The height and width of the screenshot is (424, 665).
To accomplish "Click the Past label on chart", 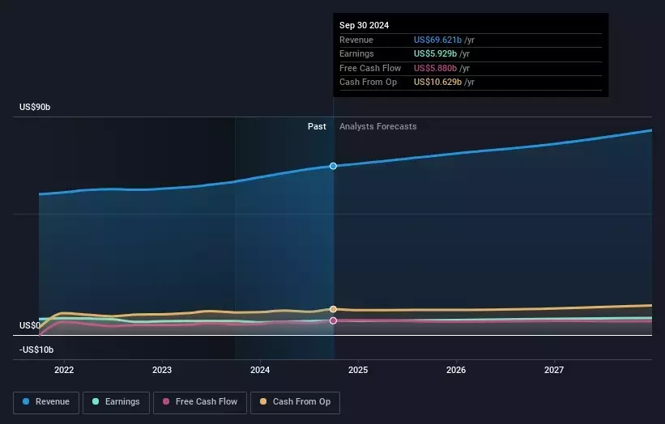I will pos(317,126).
